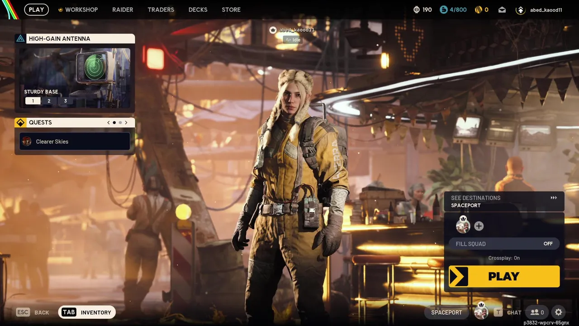The width and height of the screenshot is (579, 326).
Task: Open the settings gear icon
Action: [559, 312]
